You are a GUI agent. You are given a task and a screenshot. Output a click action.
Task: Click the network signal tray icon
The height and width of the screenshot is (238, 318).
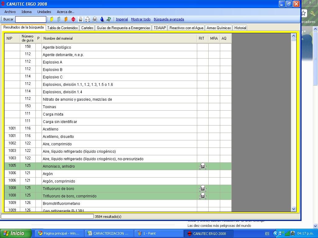pos(287,233)
